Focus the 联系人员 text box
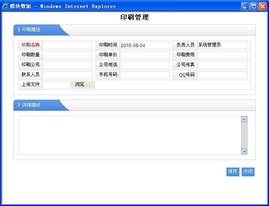This screenshot has height=206, width=269. pos(67,75)
